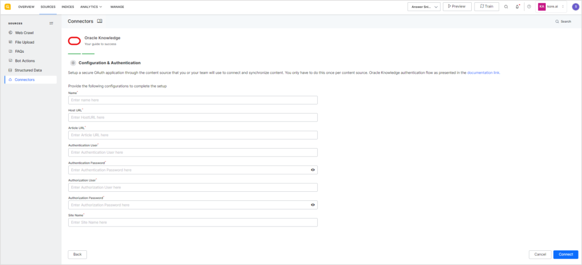Click the top bar search magnifier icon
This screenshot has height=265, width=582.
pos(506,7)
